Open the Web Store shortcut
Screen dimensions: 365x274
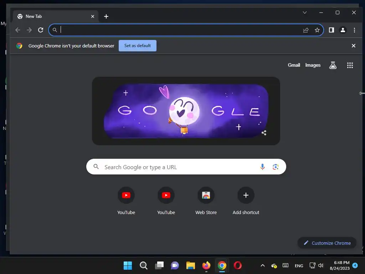pyautogui.click(x=206, y=201)
